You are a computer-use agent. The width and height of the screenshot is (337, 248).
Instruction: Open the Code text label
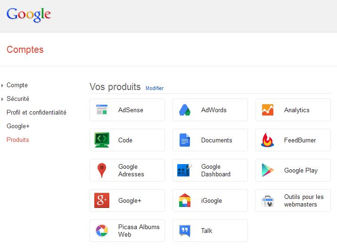click(x=125, y=140)
